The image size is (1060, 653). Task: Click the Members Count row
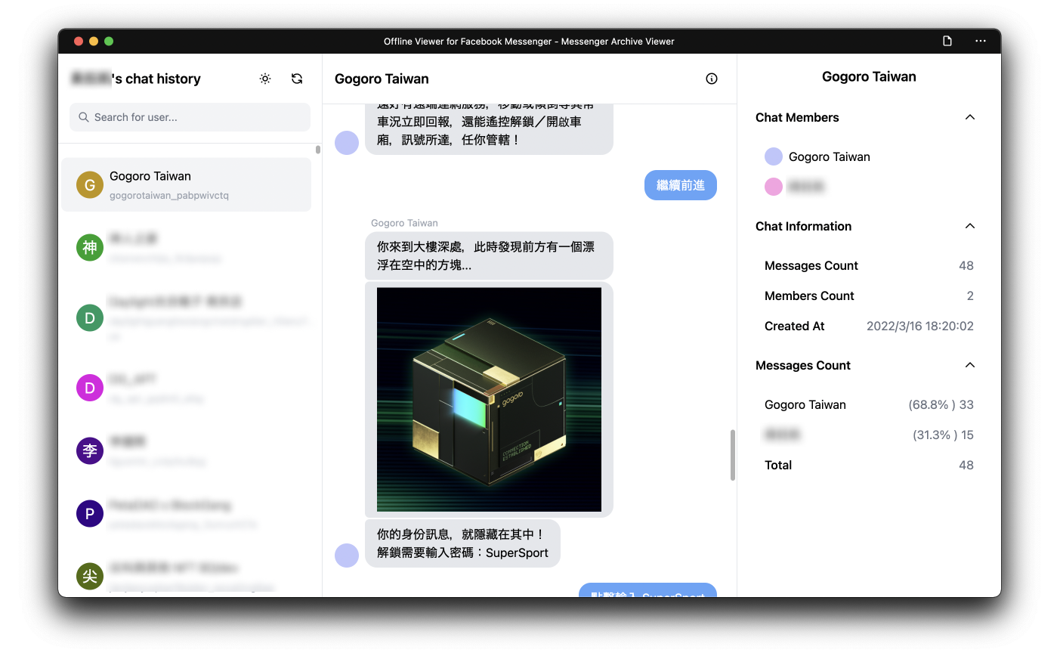pos(869,296)
